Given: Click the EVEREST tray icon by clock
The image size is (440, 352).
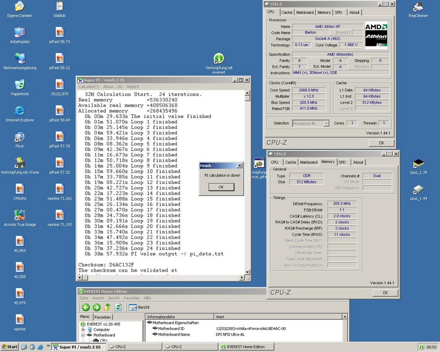Looking at the screenshot, I should (x=421, y=347).
